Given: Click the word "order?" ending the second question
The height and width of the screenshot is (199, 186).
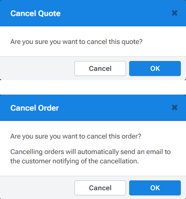Looking at the screenshot, I should coord(131,136).
